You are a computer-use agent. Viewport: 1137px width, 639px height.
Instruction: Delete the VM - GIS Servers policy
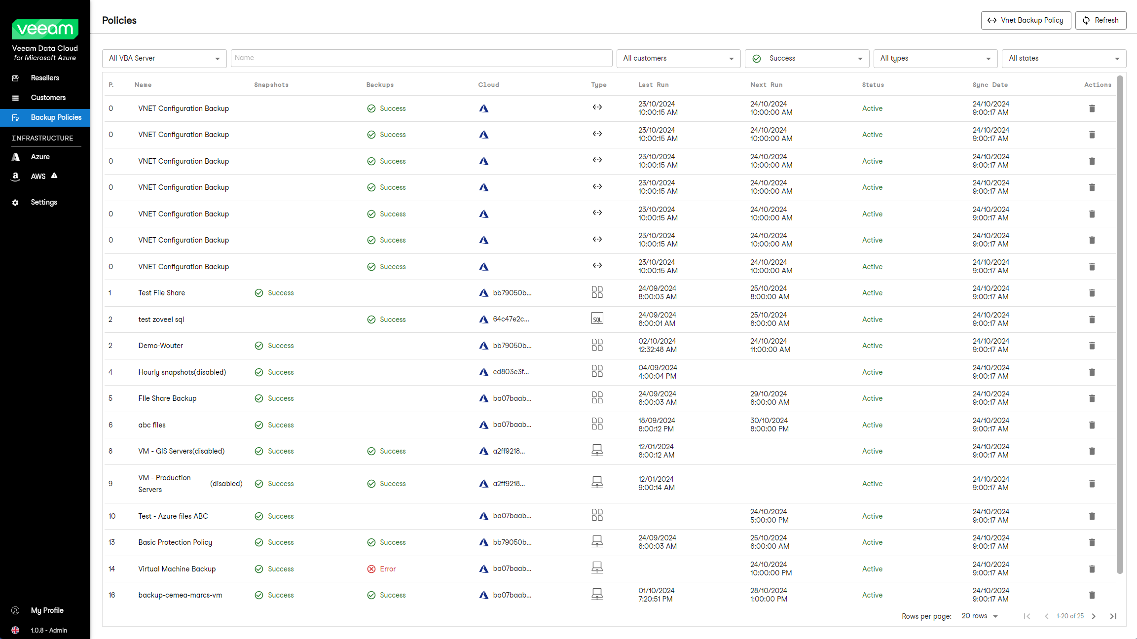(x=1092, y=451)
